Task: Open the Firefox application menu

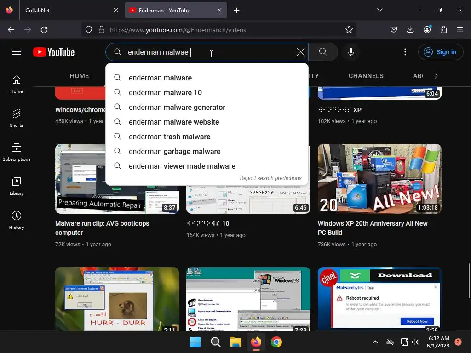Action: click(x=460, y=30)
